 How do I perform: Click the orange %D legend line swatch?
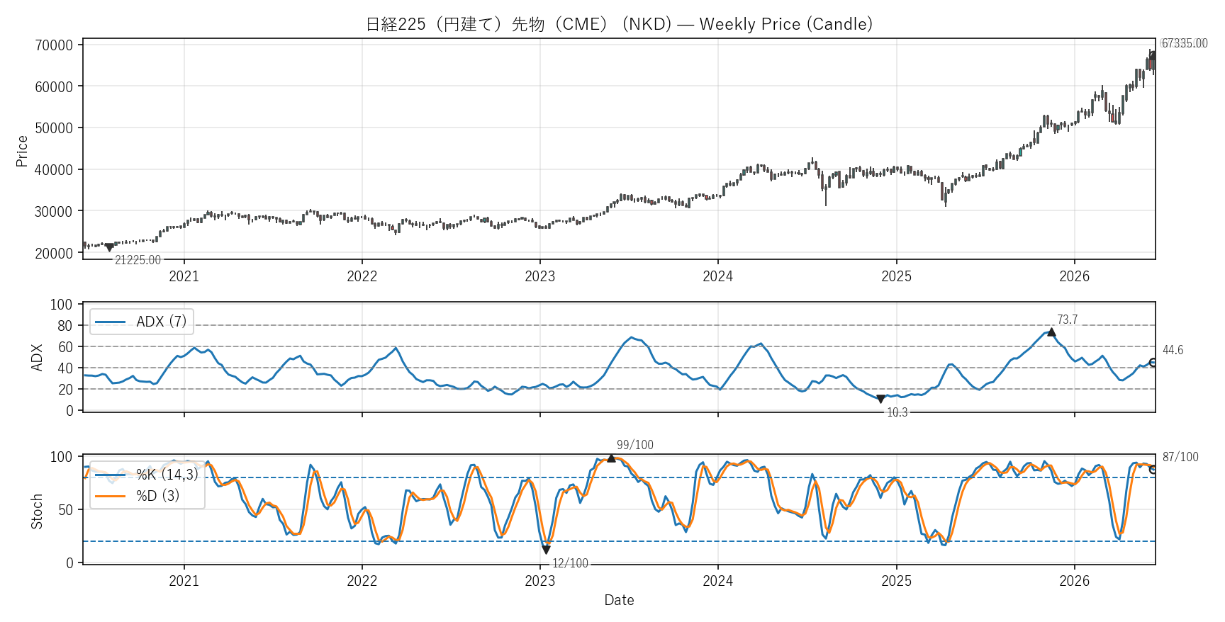click(110, 496)
